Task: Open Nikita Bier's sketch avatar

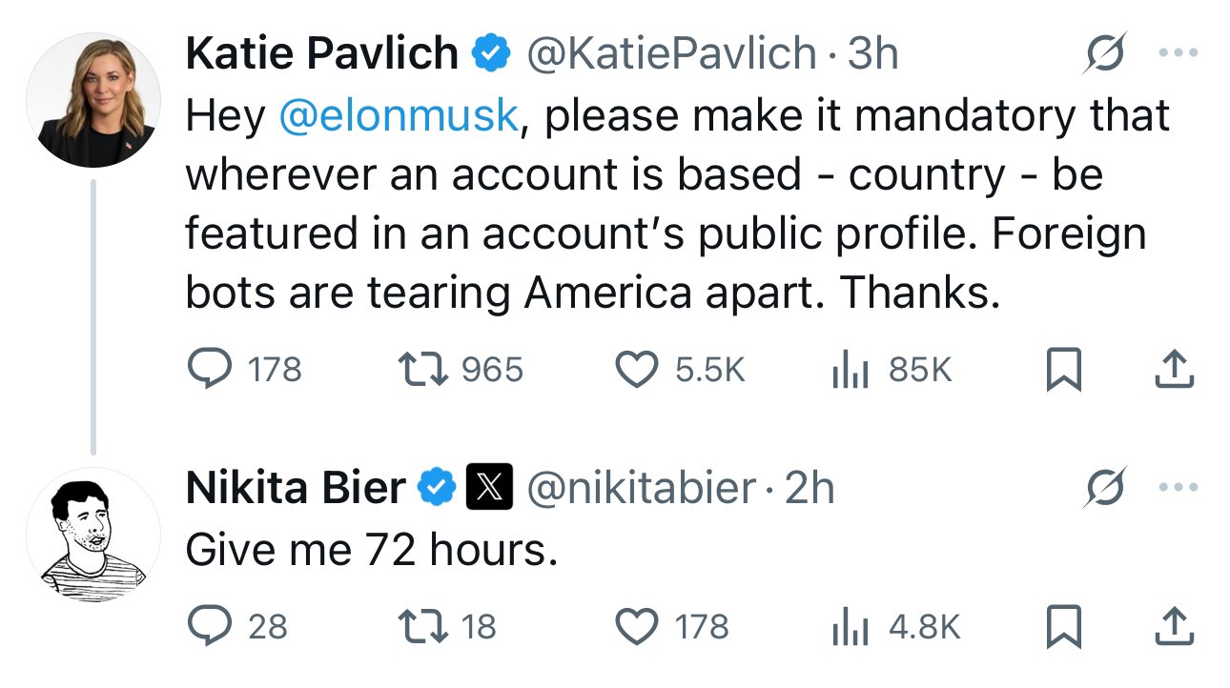Action: 93,536
